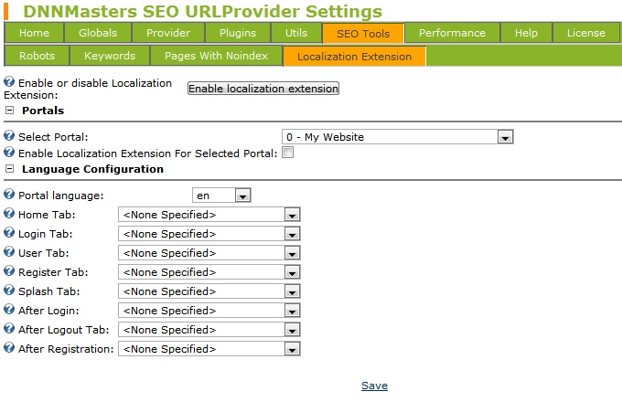Open the Splash Tab dropdown
This screenshot has height=402, width=622.
coord(209,291)
